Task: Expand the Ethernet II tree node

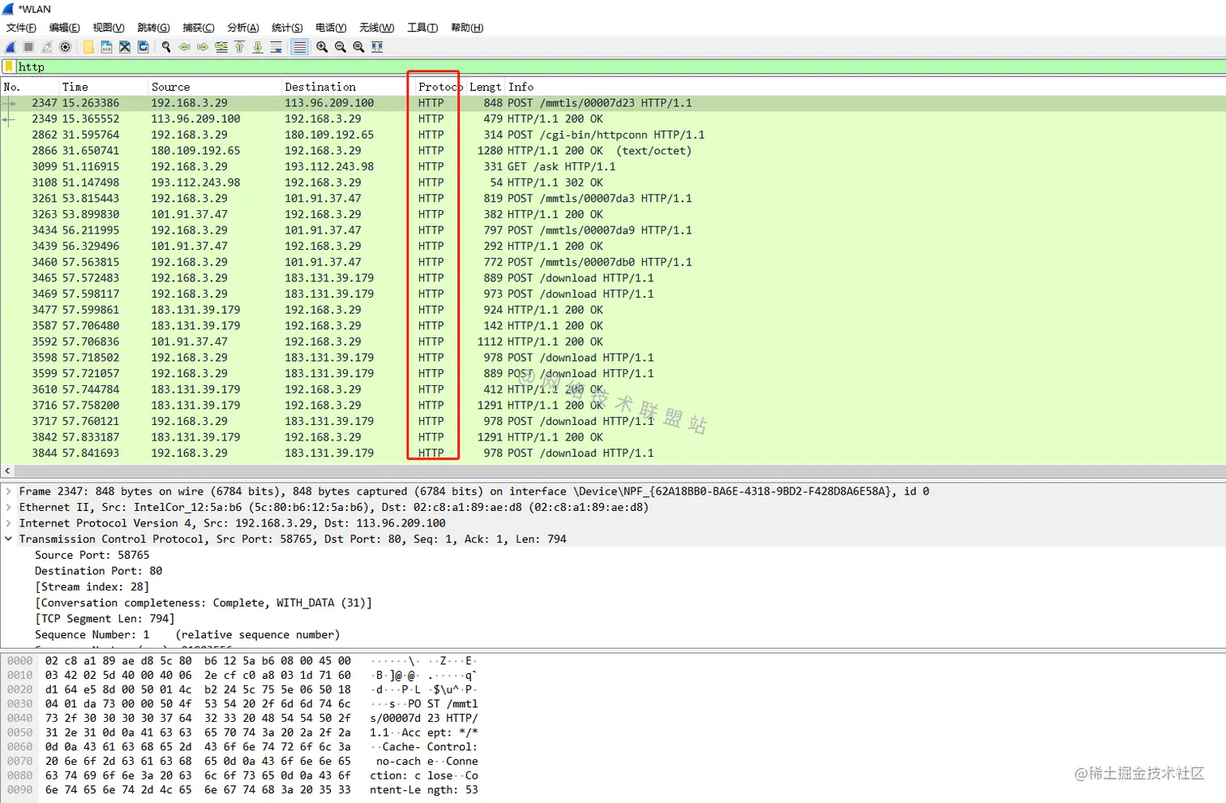Action: [x=8, y=508]
